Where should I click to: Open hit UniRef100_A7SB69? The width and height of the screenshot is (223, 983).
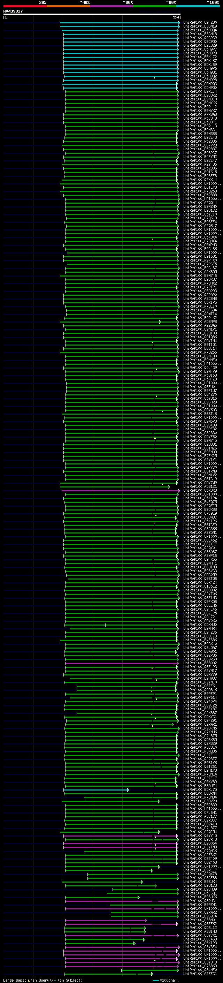click(x=200, y=966)
